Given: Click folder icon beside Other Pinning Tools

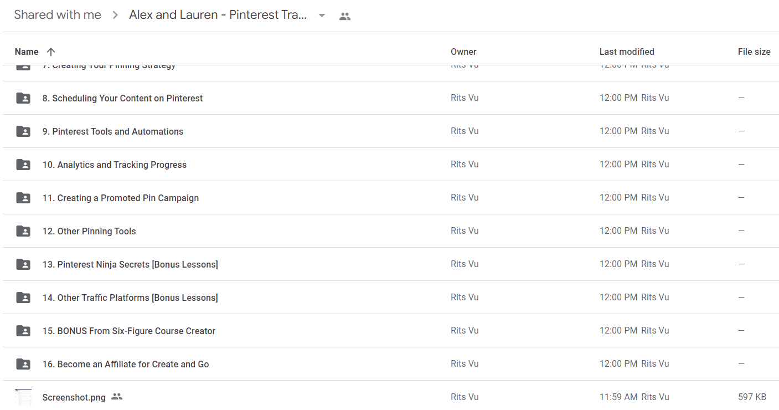Looking at the screenshot, I should 23,231.
